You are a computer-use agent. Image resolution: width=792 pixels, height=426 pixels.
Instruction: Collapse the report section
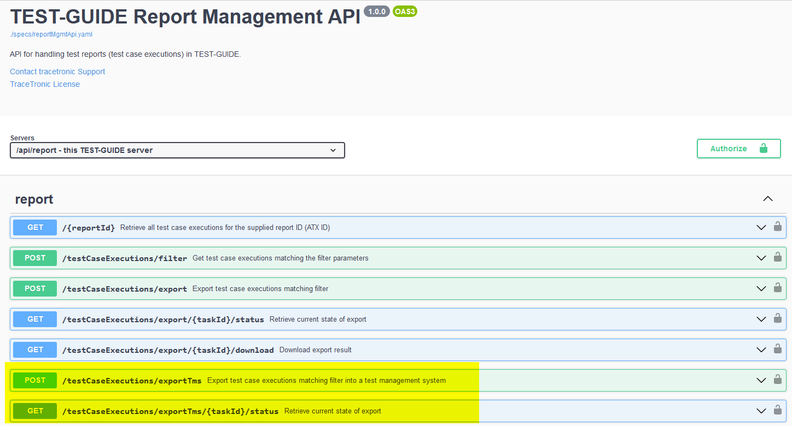tap(768, 199)
